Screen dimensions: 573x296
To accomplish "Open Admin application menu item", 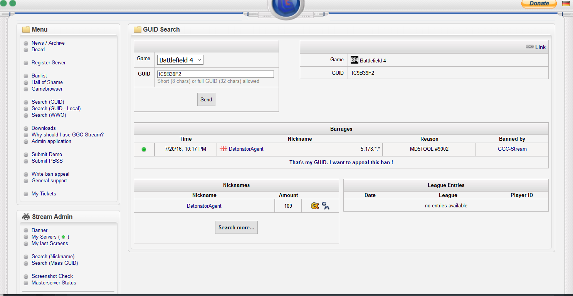I will pos(51,141).
